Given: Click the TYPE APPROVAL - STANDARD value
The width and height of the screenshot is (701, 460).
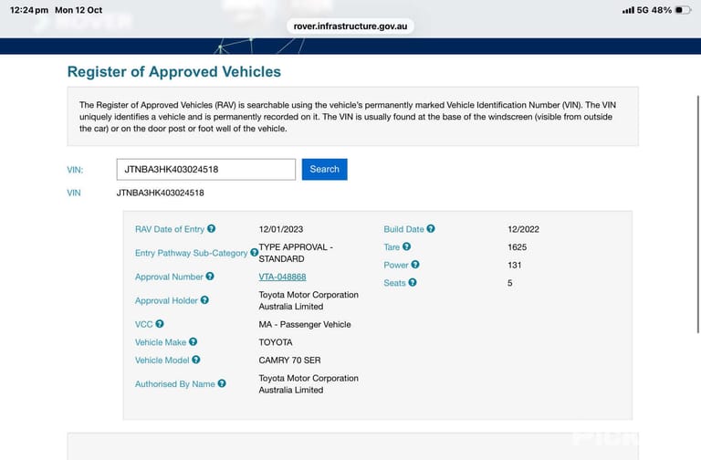Looking at the screenshot, I should coord(296,253).
